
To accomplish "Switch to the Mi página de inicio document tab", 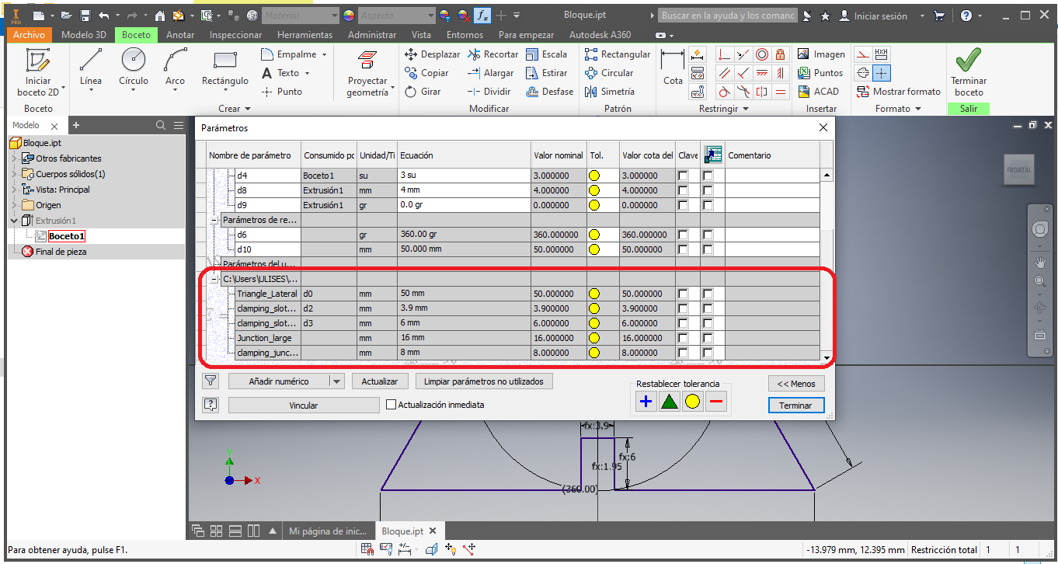I will tap(327, 531).
